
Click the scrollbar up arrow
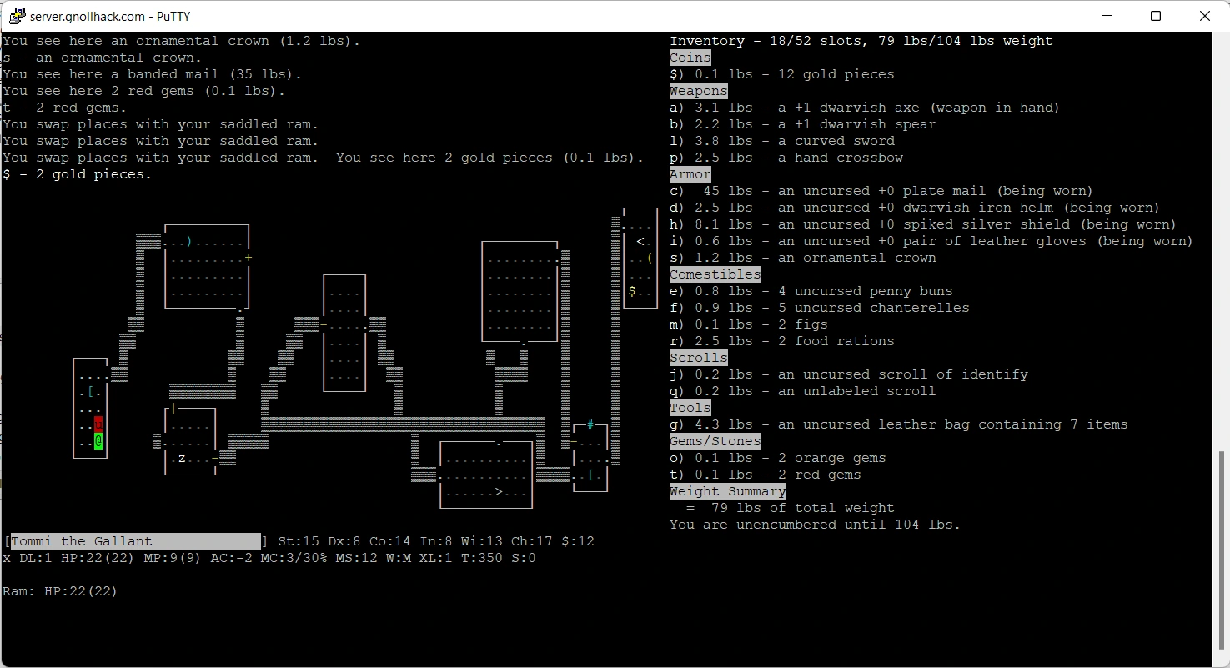pos(1221,39)
